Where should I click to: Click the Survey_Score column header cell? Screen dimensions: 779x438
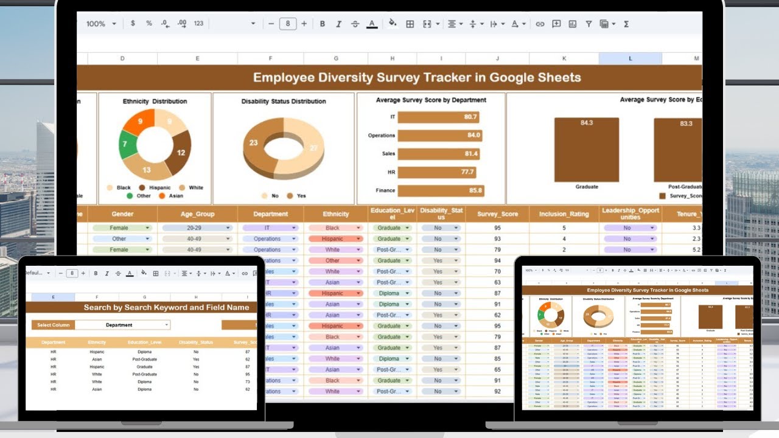[497, 214]
